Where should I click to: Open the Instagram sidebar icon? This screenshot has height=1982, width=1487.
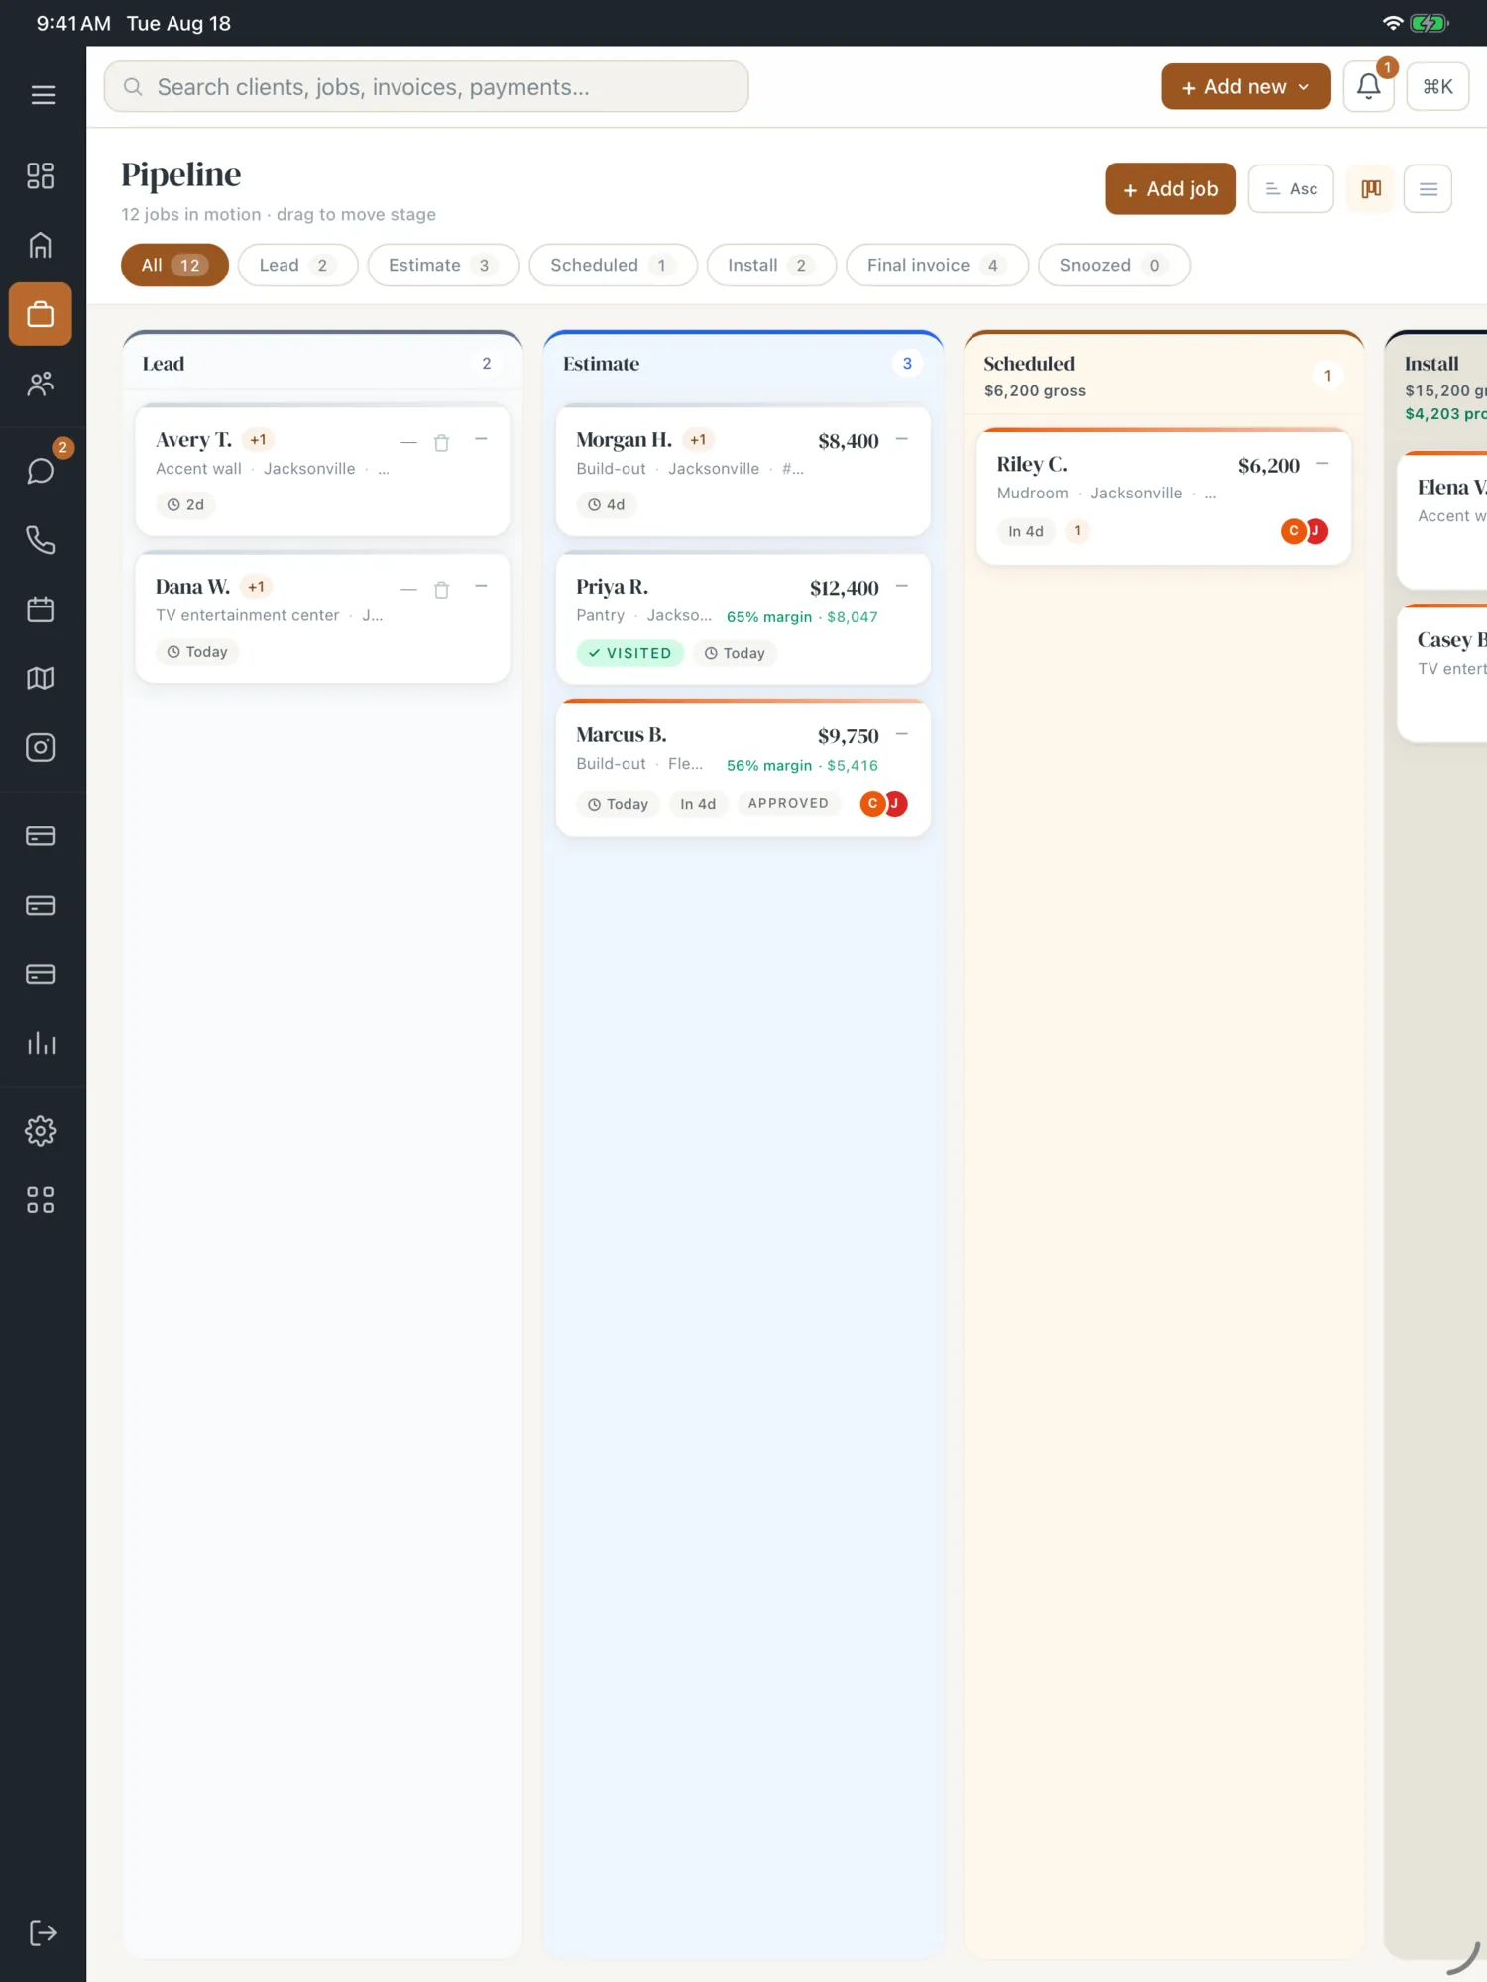[x=41, y=747]
